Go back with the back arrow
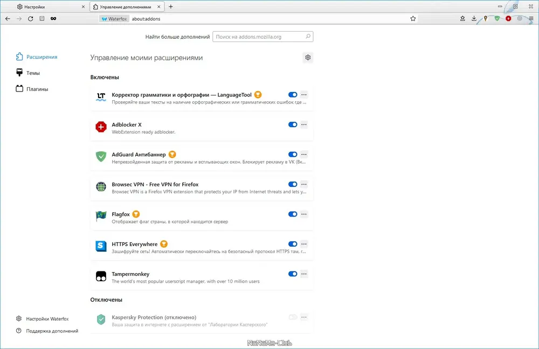This screenshot has width=539, height=349. 8,18
